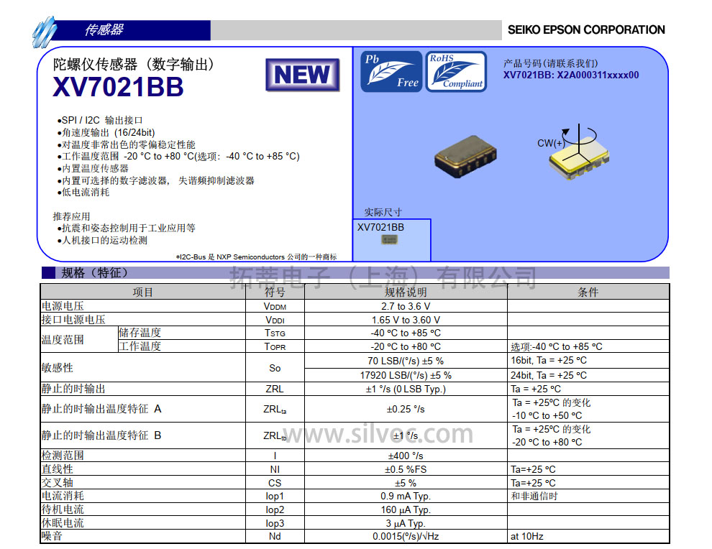Viewport: 712px width, 549px height.
Task: Click the 3 µA Typ. value
Action: coord(406,523)
